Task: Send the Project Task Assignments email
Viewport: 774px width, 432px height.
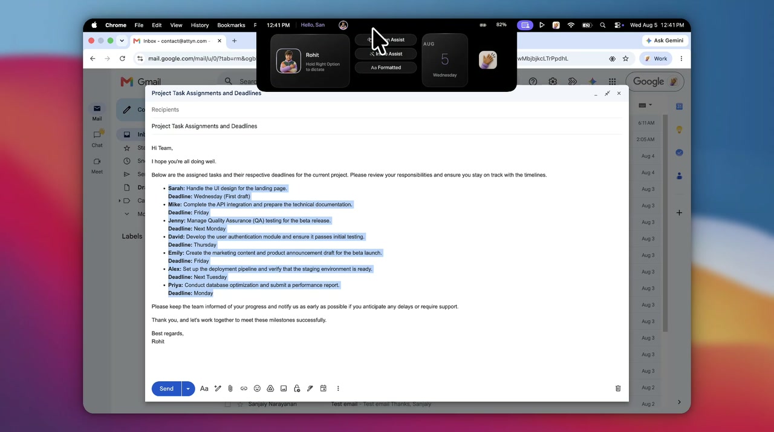Action: pos(166,388)
